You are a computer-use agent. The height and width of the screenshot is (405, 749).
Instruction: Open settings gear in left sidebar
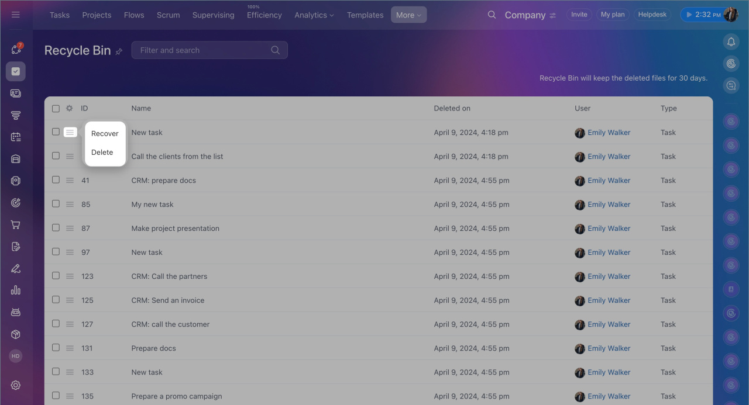coord(16,385)
